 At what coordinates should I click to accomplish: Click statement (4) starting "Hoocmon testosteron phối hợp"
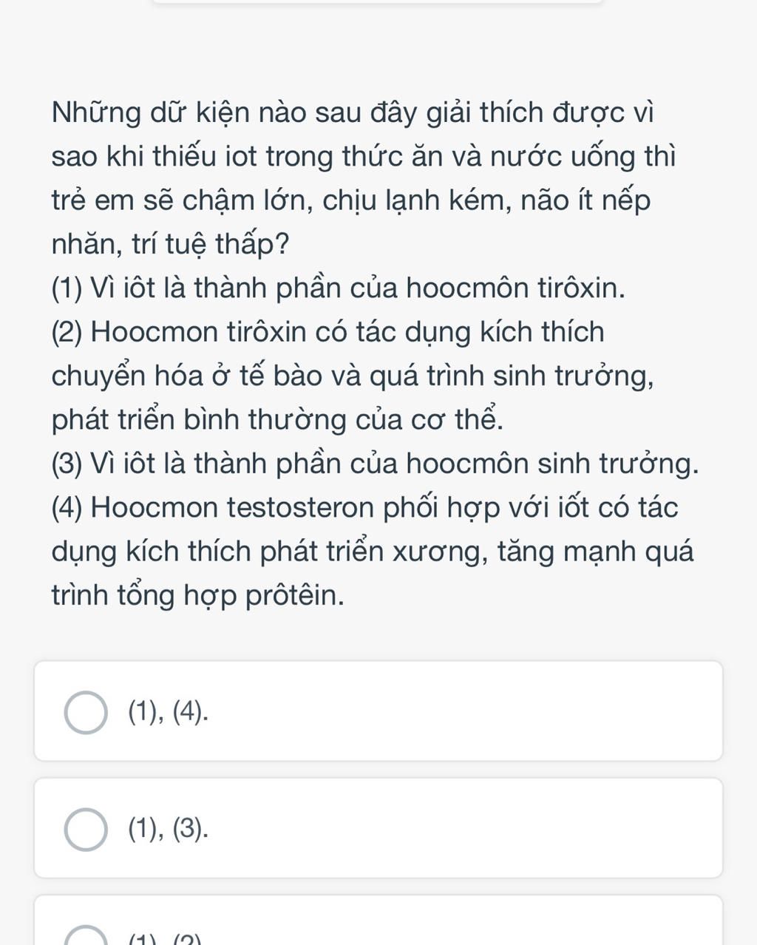click(x=364, y=508)
